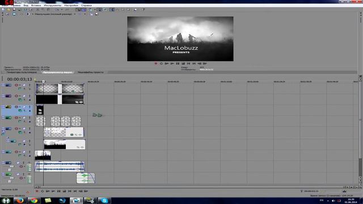Open the Правка menu
Viewport: 363px width, 204px height.
click(x=16, y=5)
